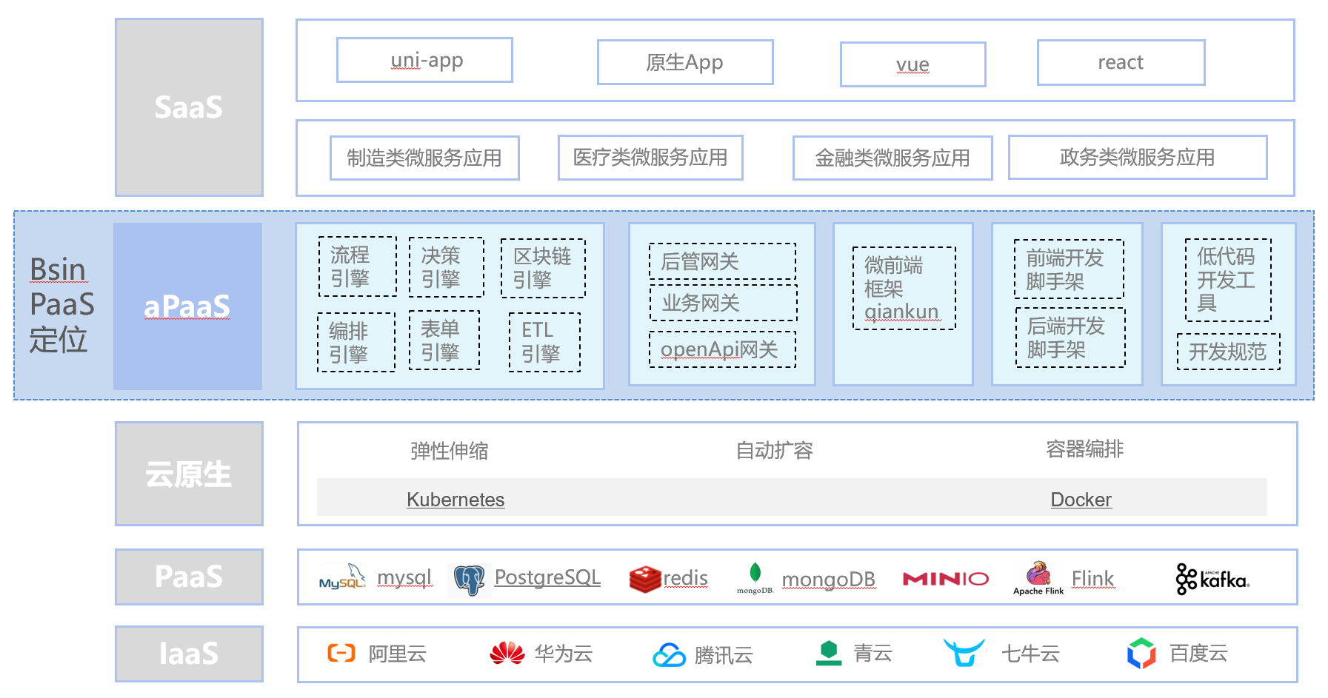Open the Kubernetes link
This screenshot has width=1328, height=698.
click(456, 500)
